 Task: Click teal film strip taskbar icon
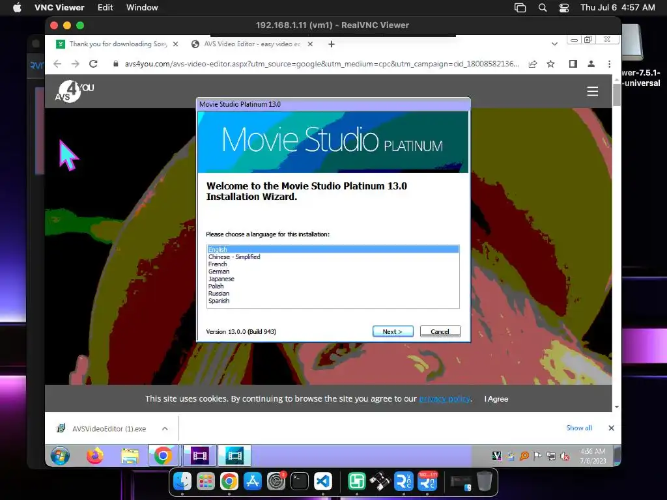[x=234, y=456]
